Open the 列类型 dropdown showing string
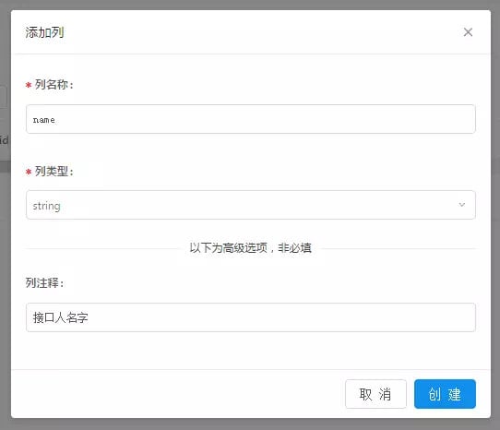The width and height of the screenshot is (500, 430). tap(251, 205)
